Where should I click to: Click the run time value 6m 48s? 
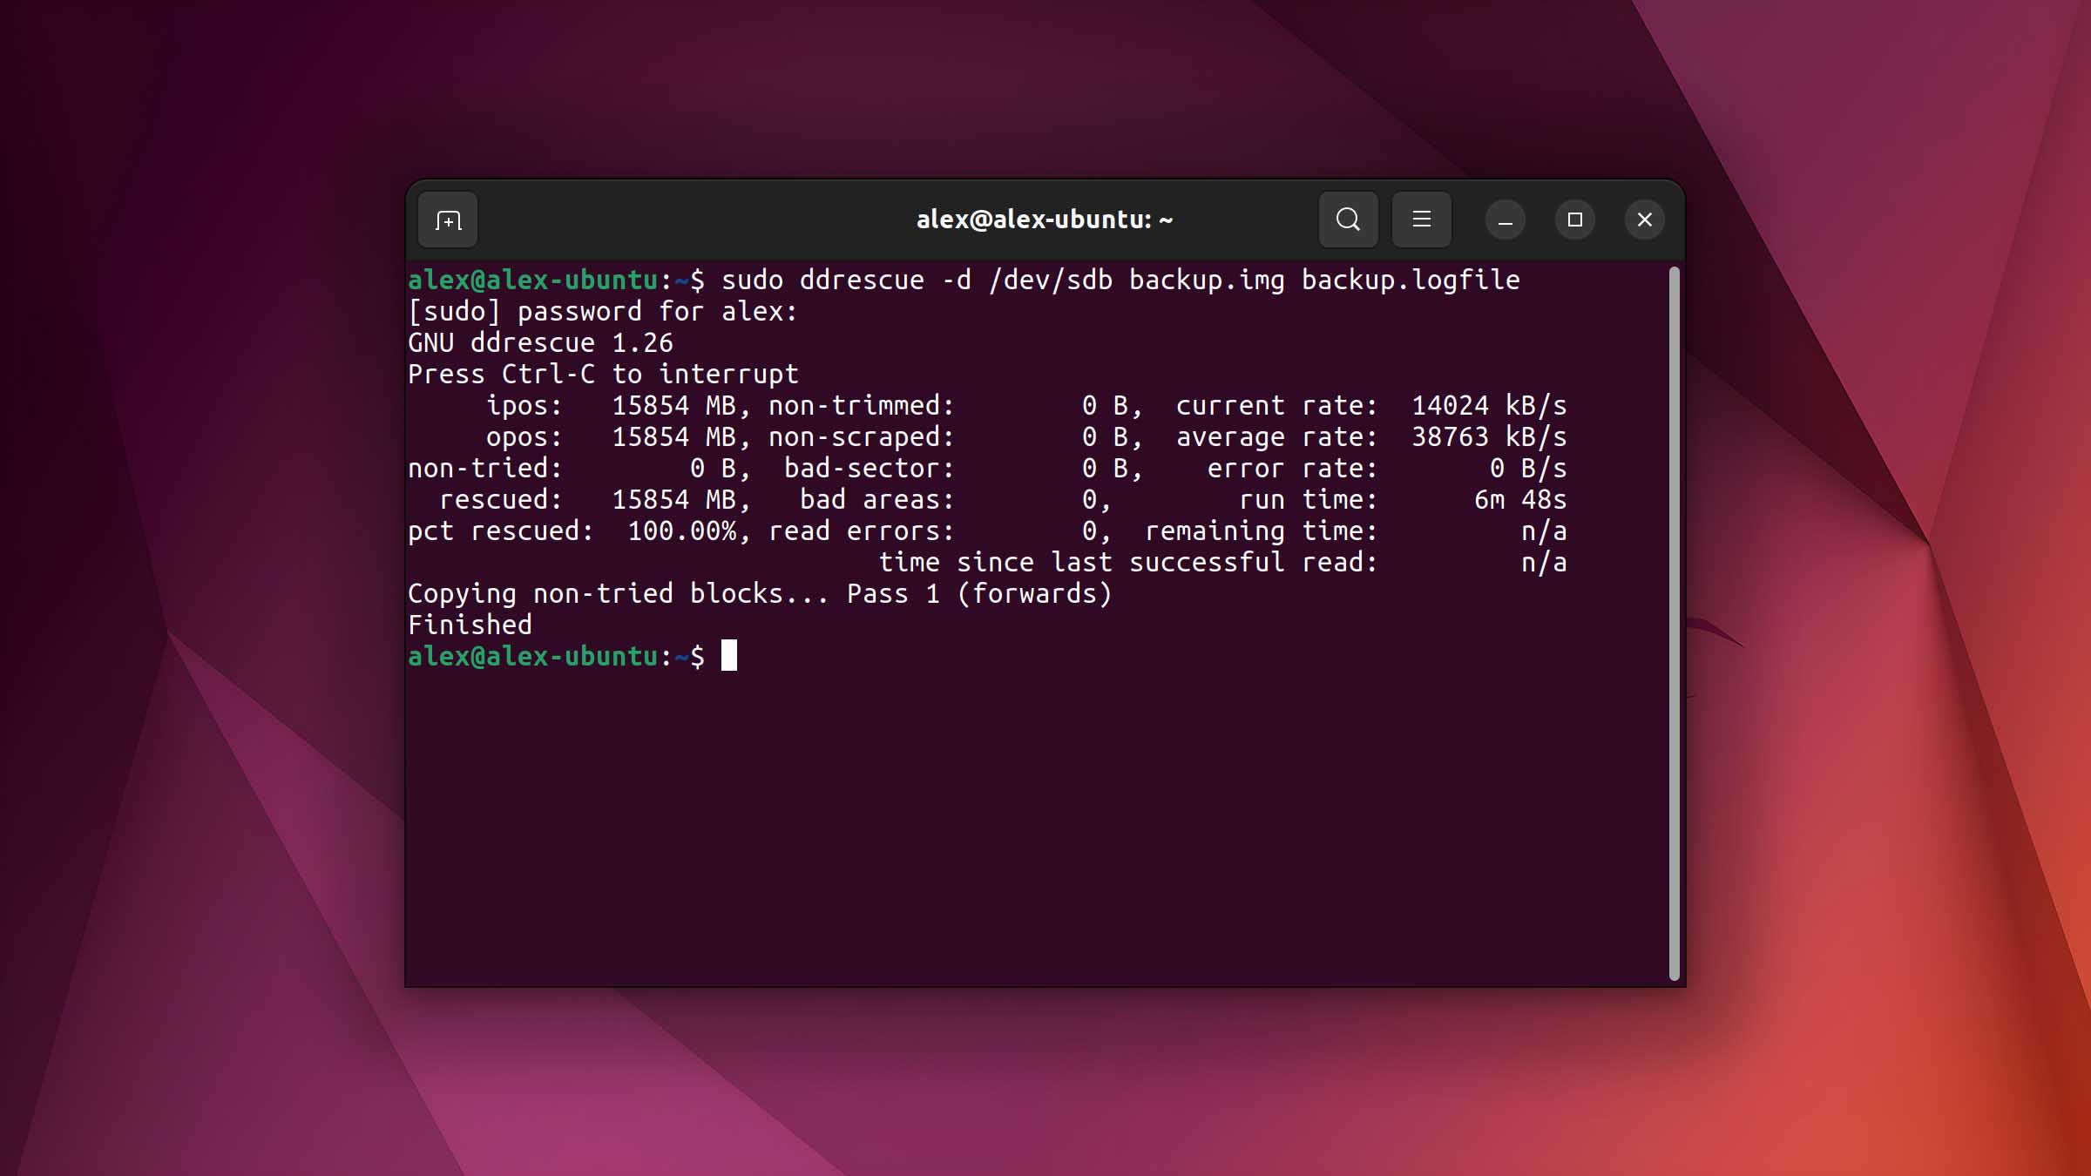tap(1520, 499)
